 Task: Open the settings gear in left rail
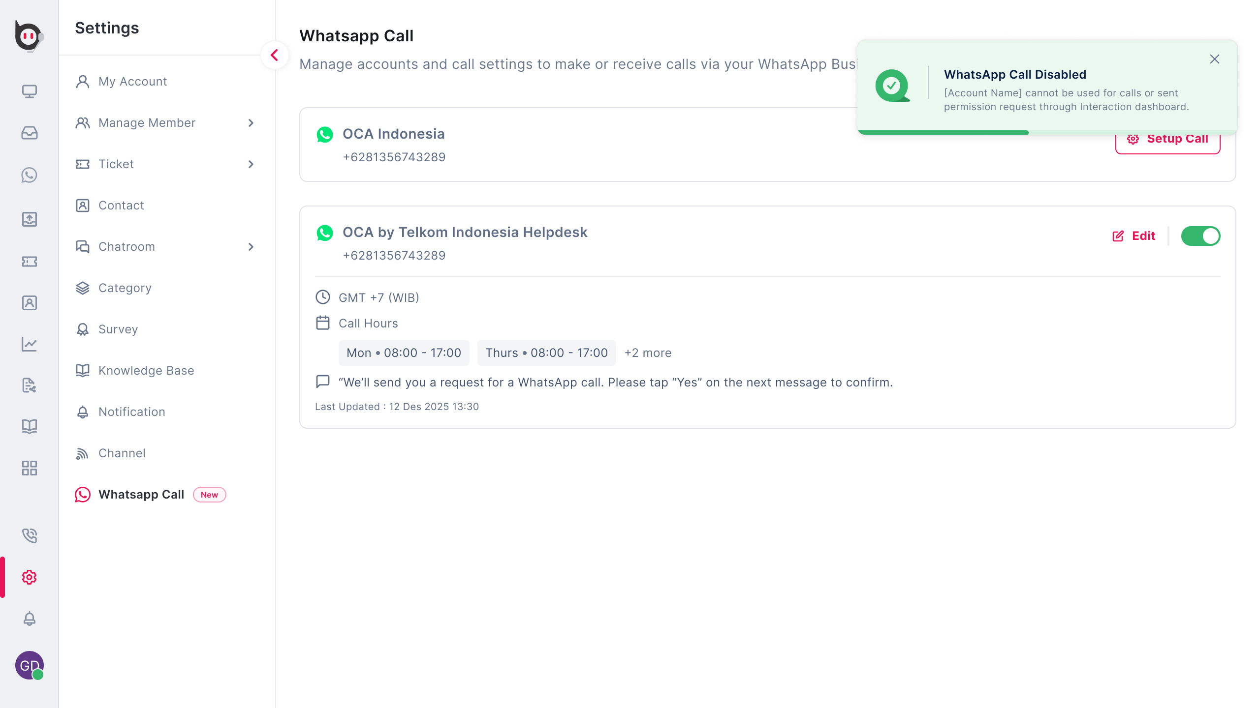(x=30, y=577)
